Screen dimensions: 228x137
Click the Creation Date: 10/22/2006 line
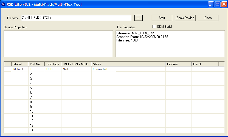[142, 37]
